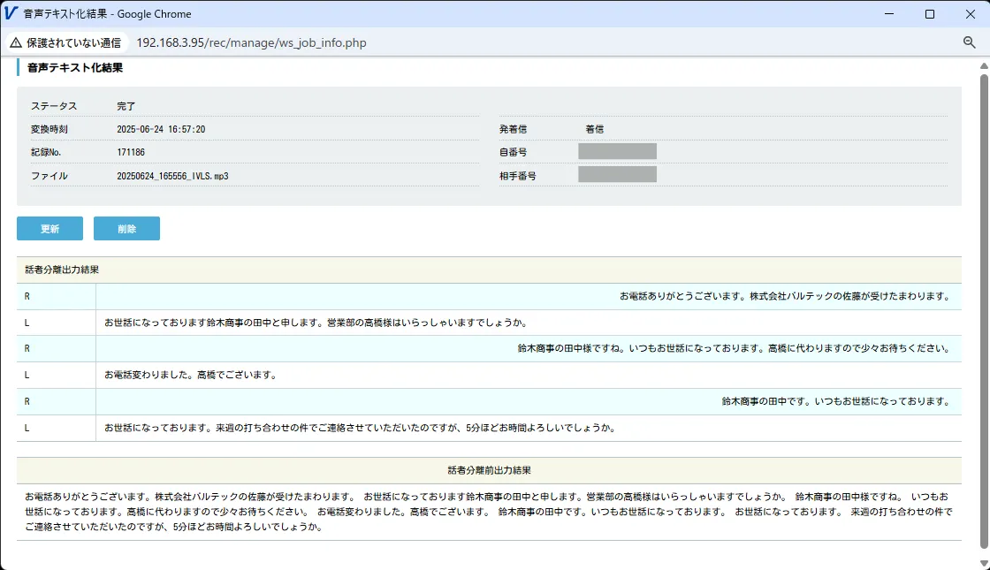The image size is (990, 570).
Task: Click the scrollbar down arrow
Action: click(x=984, y=563)
